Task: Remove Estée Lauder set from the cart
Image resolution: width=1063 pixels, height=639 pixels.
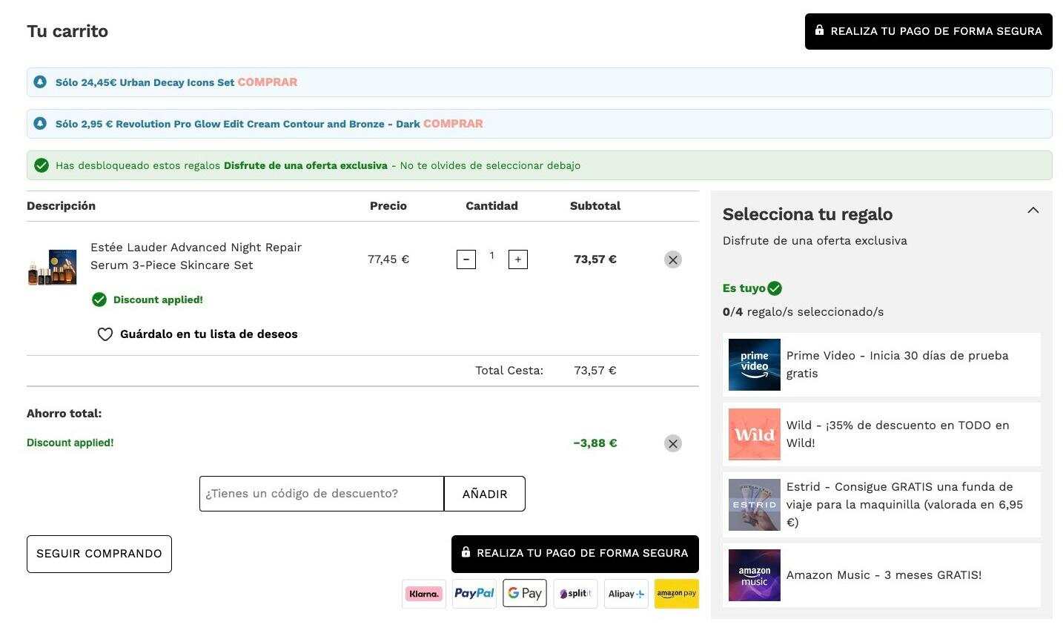Action: [672, 259]
